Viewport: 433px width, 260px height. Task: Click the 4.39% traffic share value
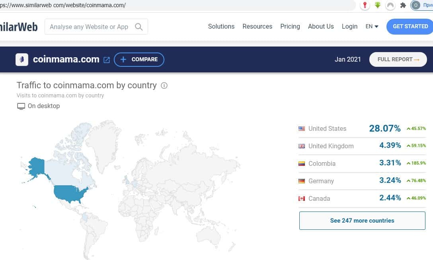tap(390, 145)
